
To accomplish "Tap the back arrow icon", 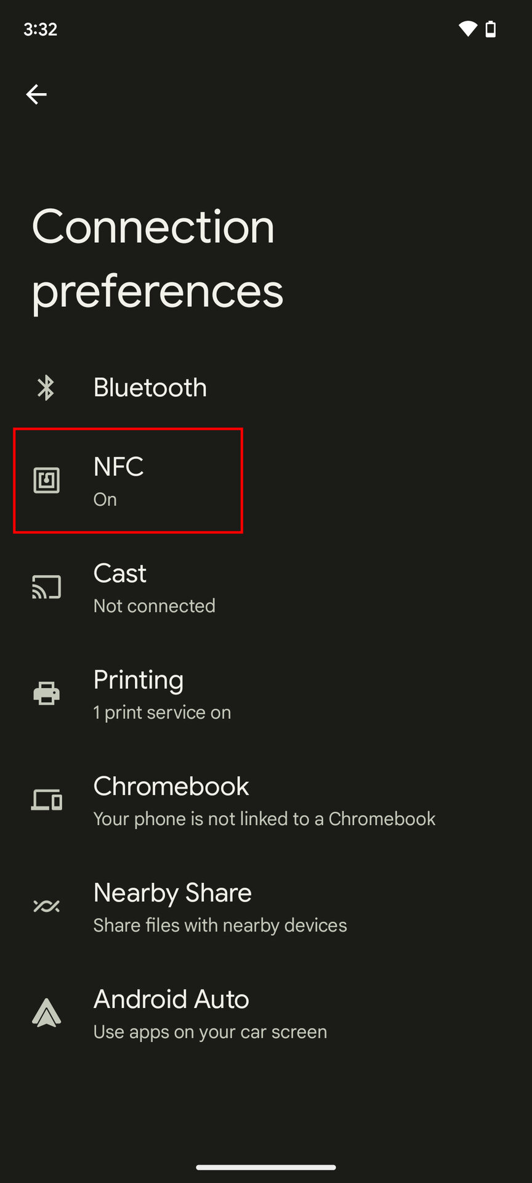I will (36, 94).
